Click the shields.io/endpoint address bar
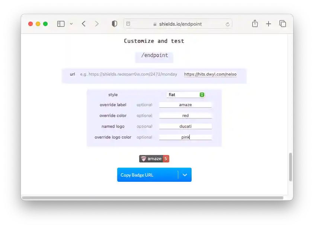 pyautogui.click(x=178, y=24)
